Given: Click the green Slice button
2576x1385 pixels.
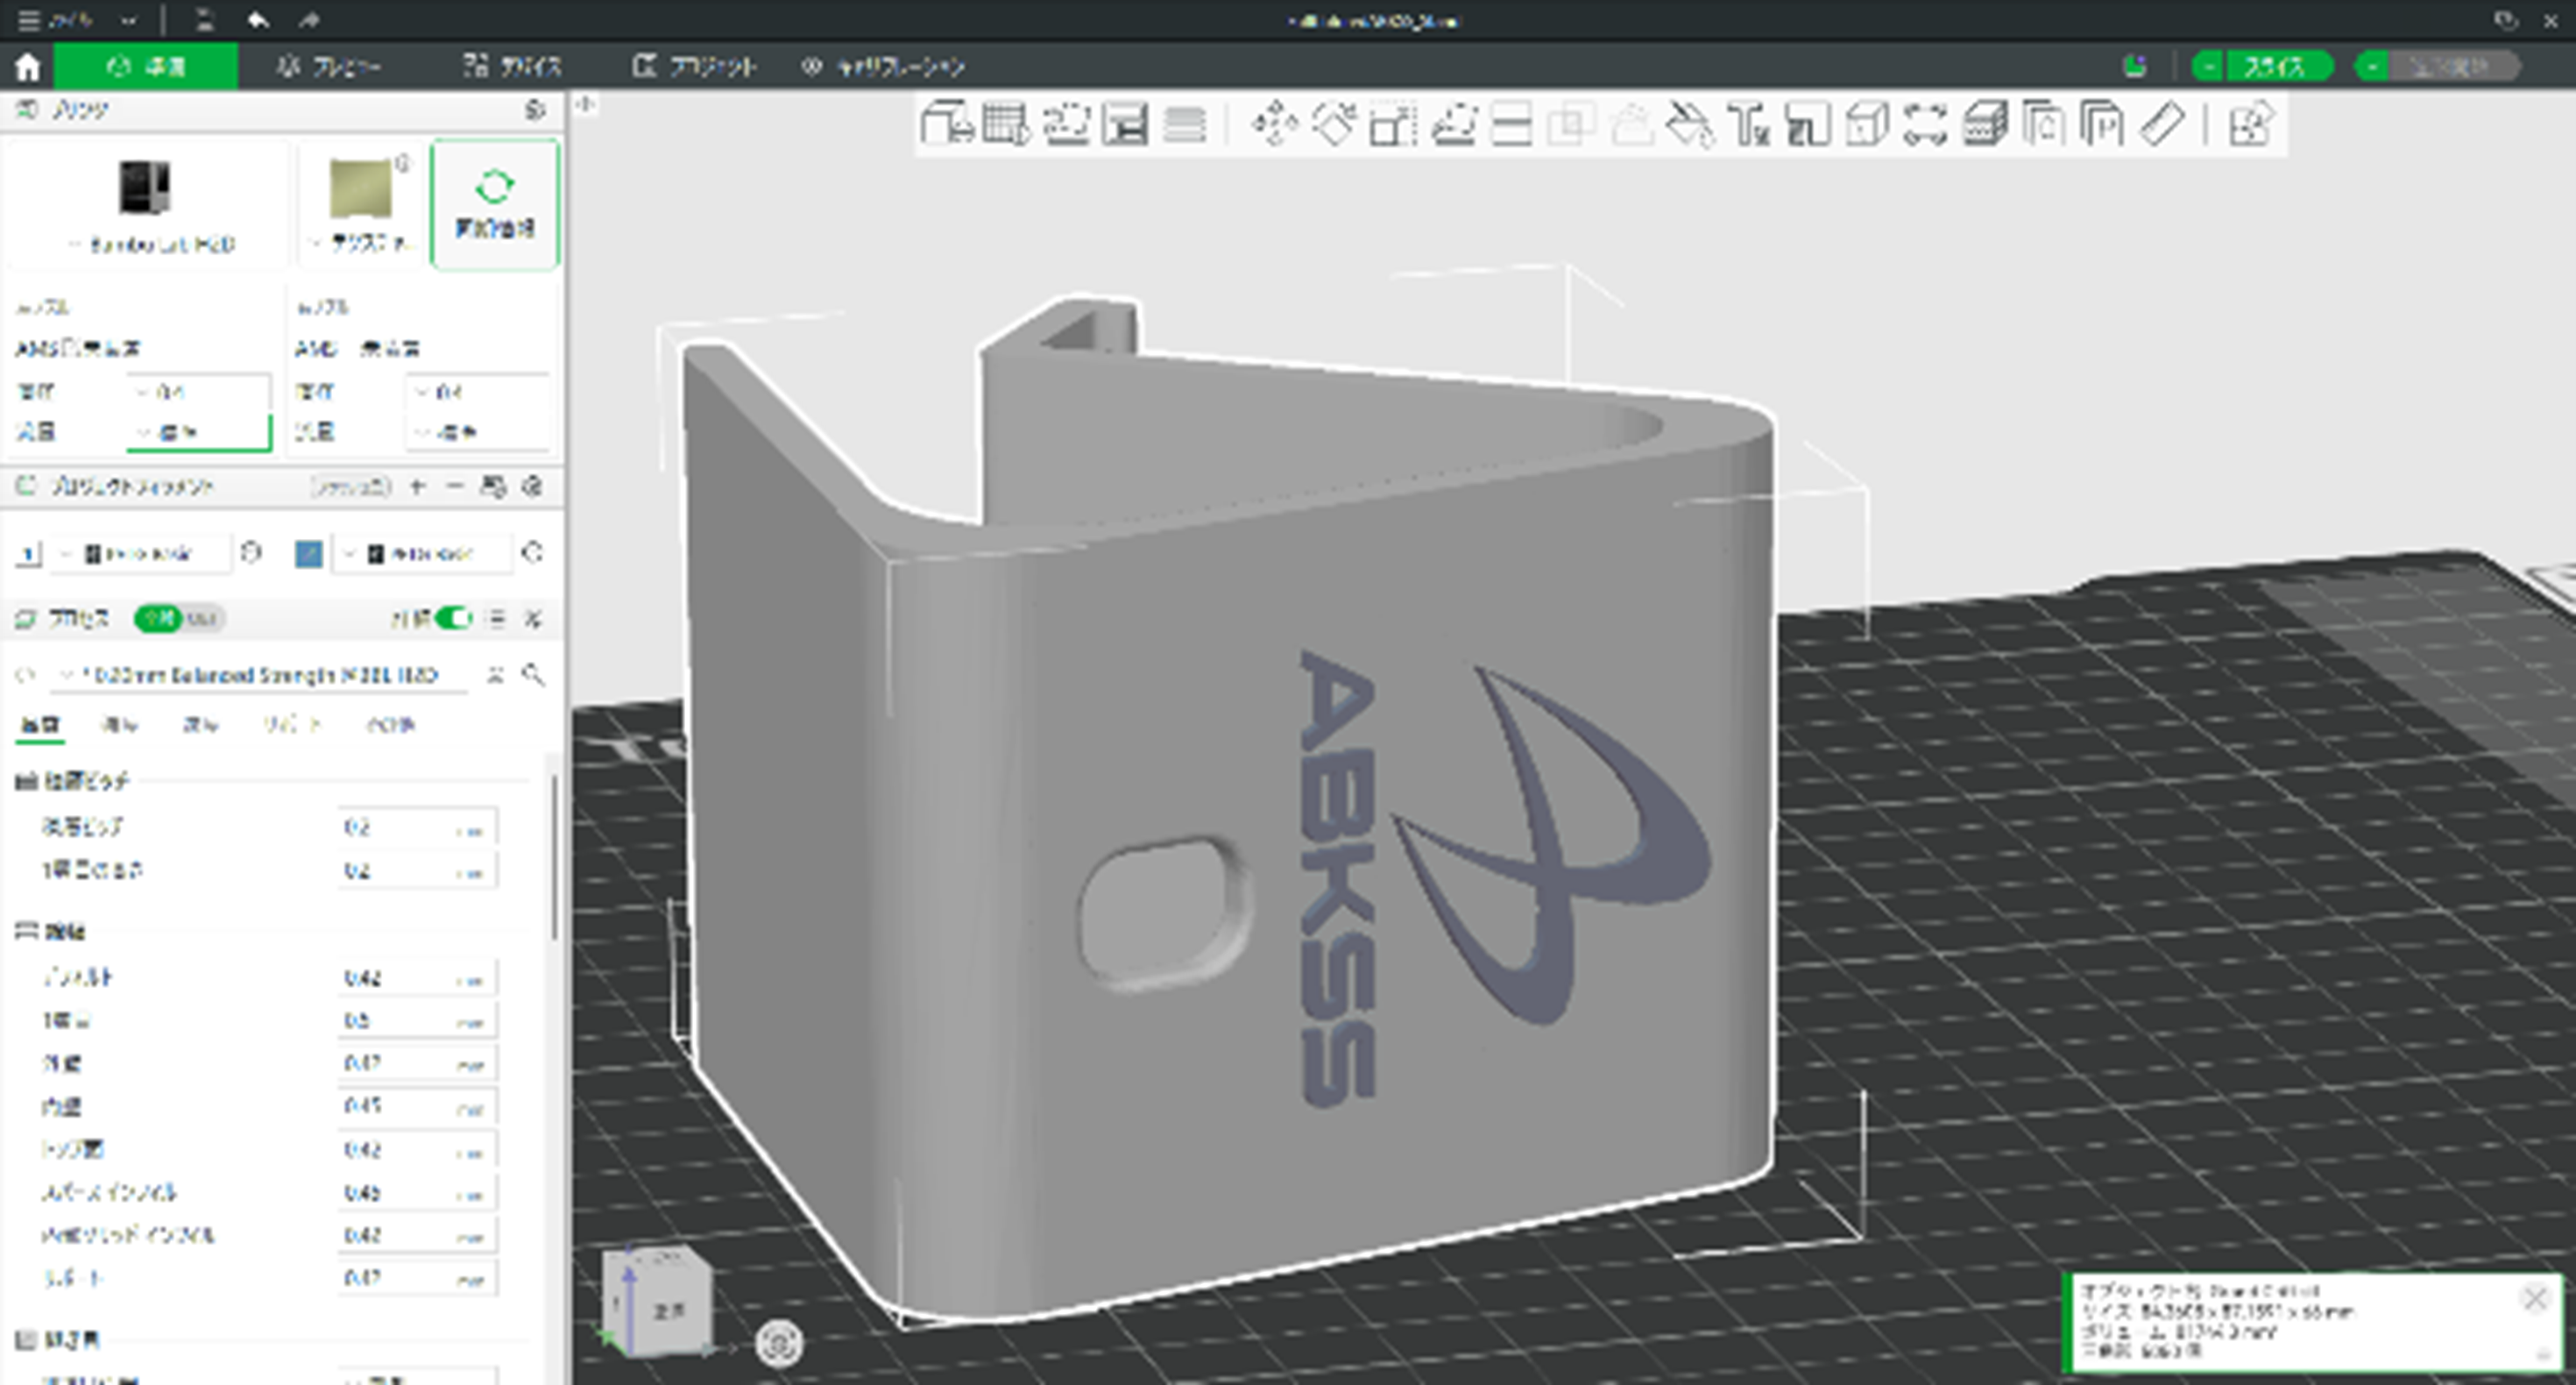Looking at the screenshot, I should pos(2272,67).
